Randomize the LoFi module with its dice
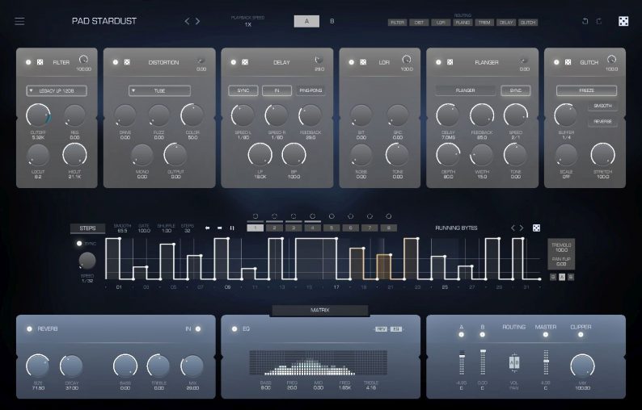The width and height of the screenshot is (642, 410). [363, 62]
